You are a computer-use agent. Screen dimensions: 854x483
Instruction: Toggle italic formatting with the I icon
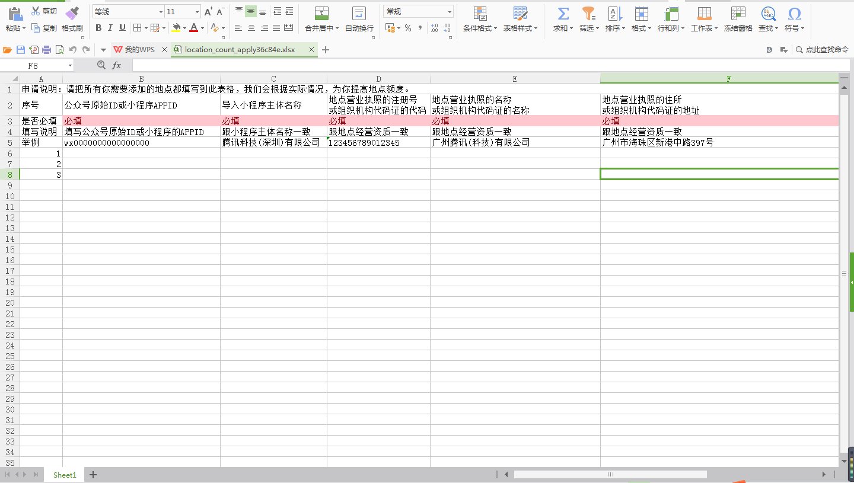pos(110,27)
